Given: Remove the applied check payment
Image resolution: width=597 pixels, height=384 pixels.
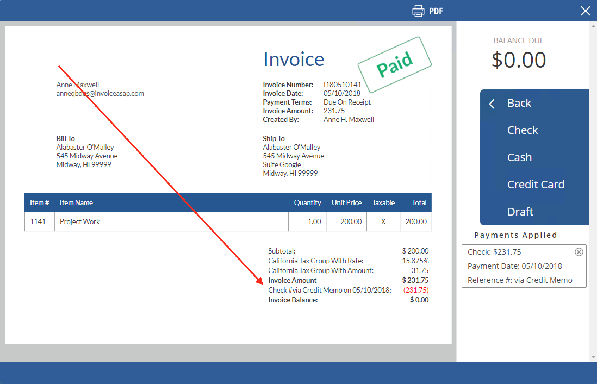Looking at the screenshot, I should (x=579, y=252).
